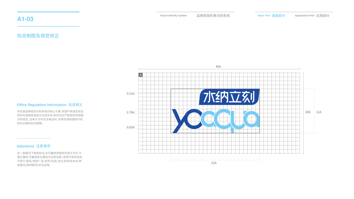Click the paragraph starting '标志是品牌视觉识别系统'
This screenshot has width=354, height=199.
pos(50,117)
